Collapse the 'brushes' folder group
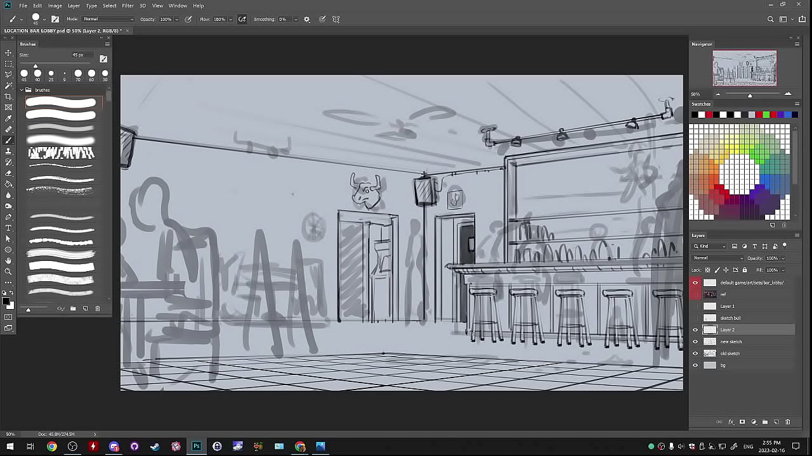The image size is (812, 456). coord(21,90)
